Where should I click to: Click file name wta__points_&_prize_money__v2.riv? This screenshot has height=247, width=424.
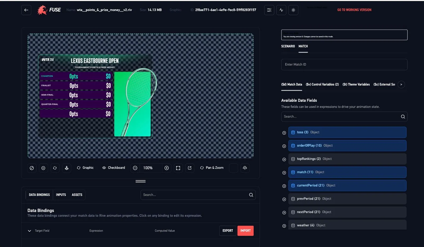[104, 10]
